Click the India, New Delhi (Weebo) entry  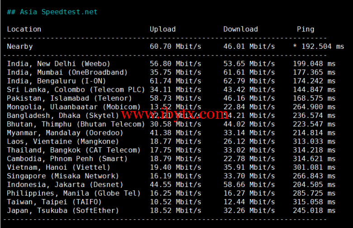[58, 64]
